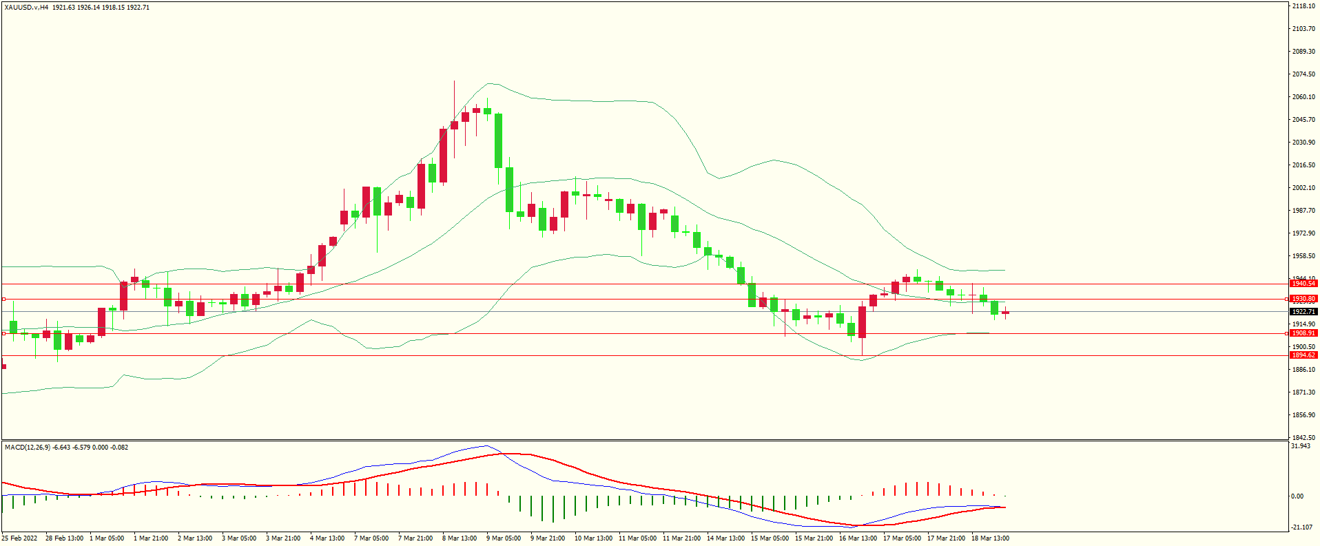Click the 11 Mar 05:00 time label
This screenshot has width=1320, height=546.
pos(637,538)
